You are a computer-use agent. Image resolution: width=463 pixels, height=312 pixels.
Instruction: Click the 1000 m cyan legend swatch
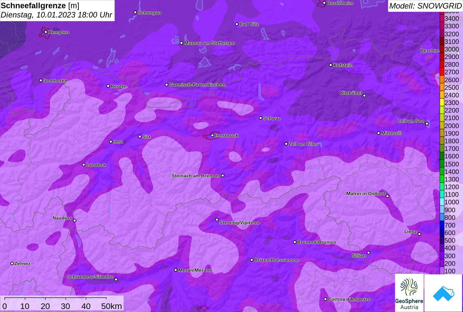click(x=442, y=202)
